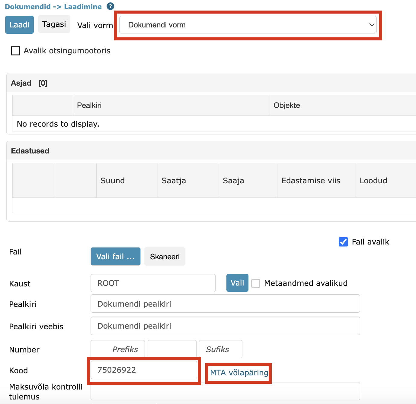Click Vali fail button
Image resolution: width=416 pixels, height=404 pixels.
pos(115,257)
